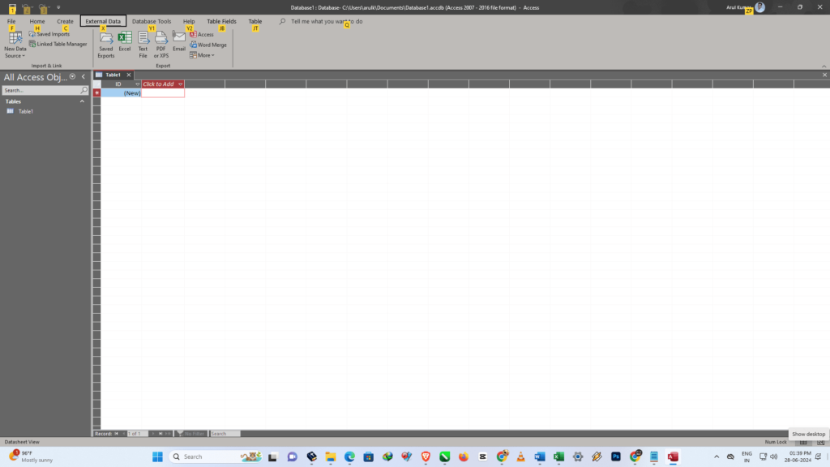Shutter the navigation pane
This screenshot has width=830, height=467.
(82, 76)
